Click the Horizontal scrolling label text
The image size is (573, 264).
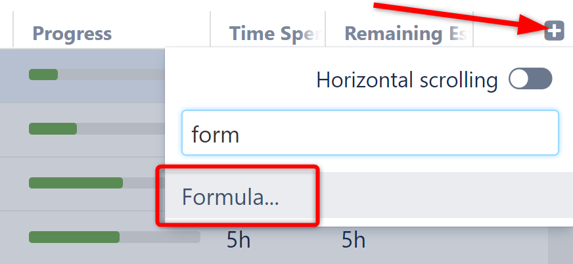tap(407, 80)
